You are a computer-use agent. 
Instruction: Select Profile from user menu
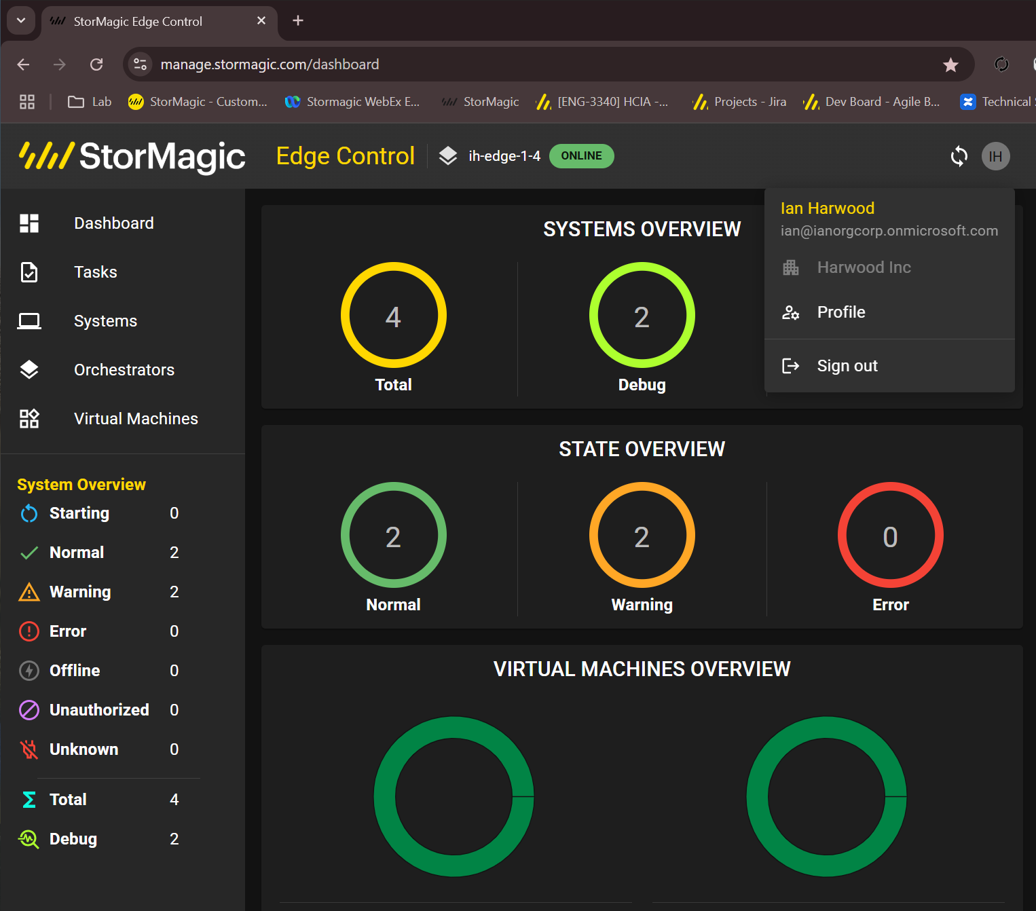pyautogui.click(x=889, y=312)
